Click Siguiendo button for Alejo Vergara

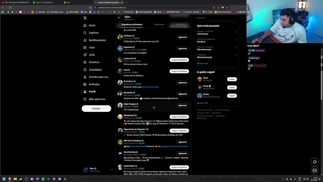tap(182, 105)
